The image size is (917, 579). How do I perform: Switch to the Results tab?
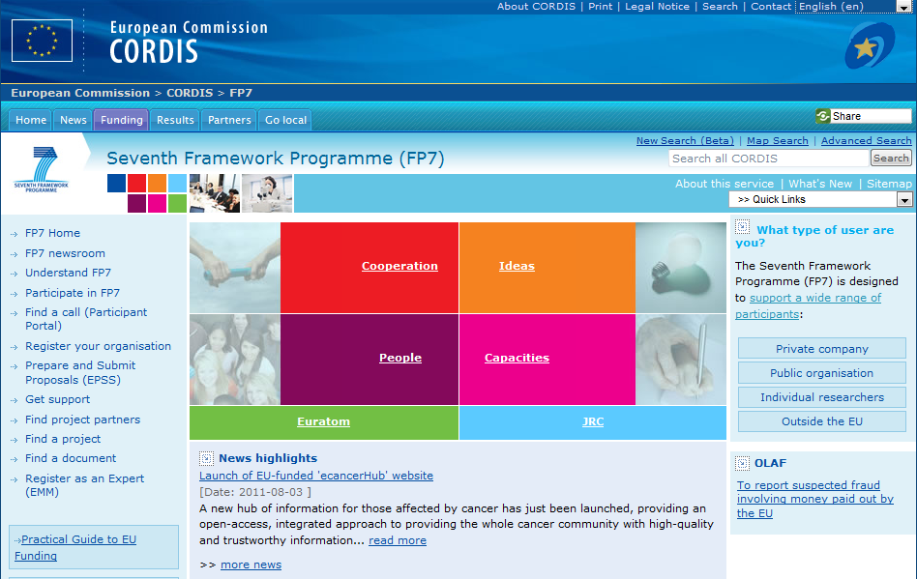(175, 120)
